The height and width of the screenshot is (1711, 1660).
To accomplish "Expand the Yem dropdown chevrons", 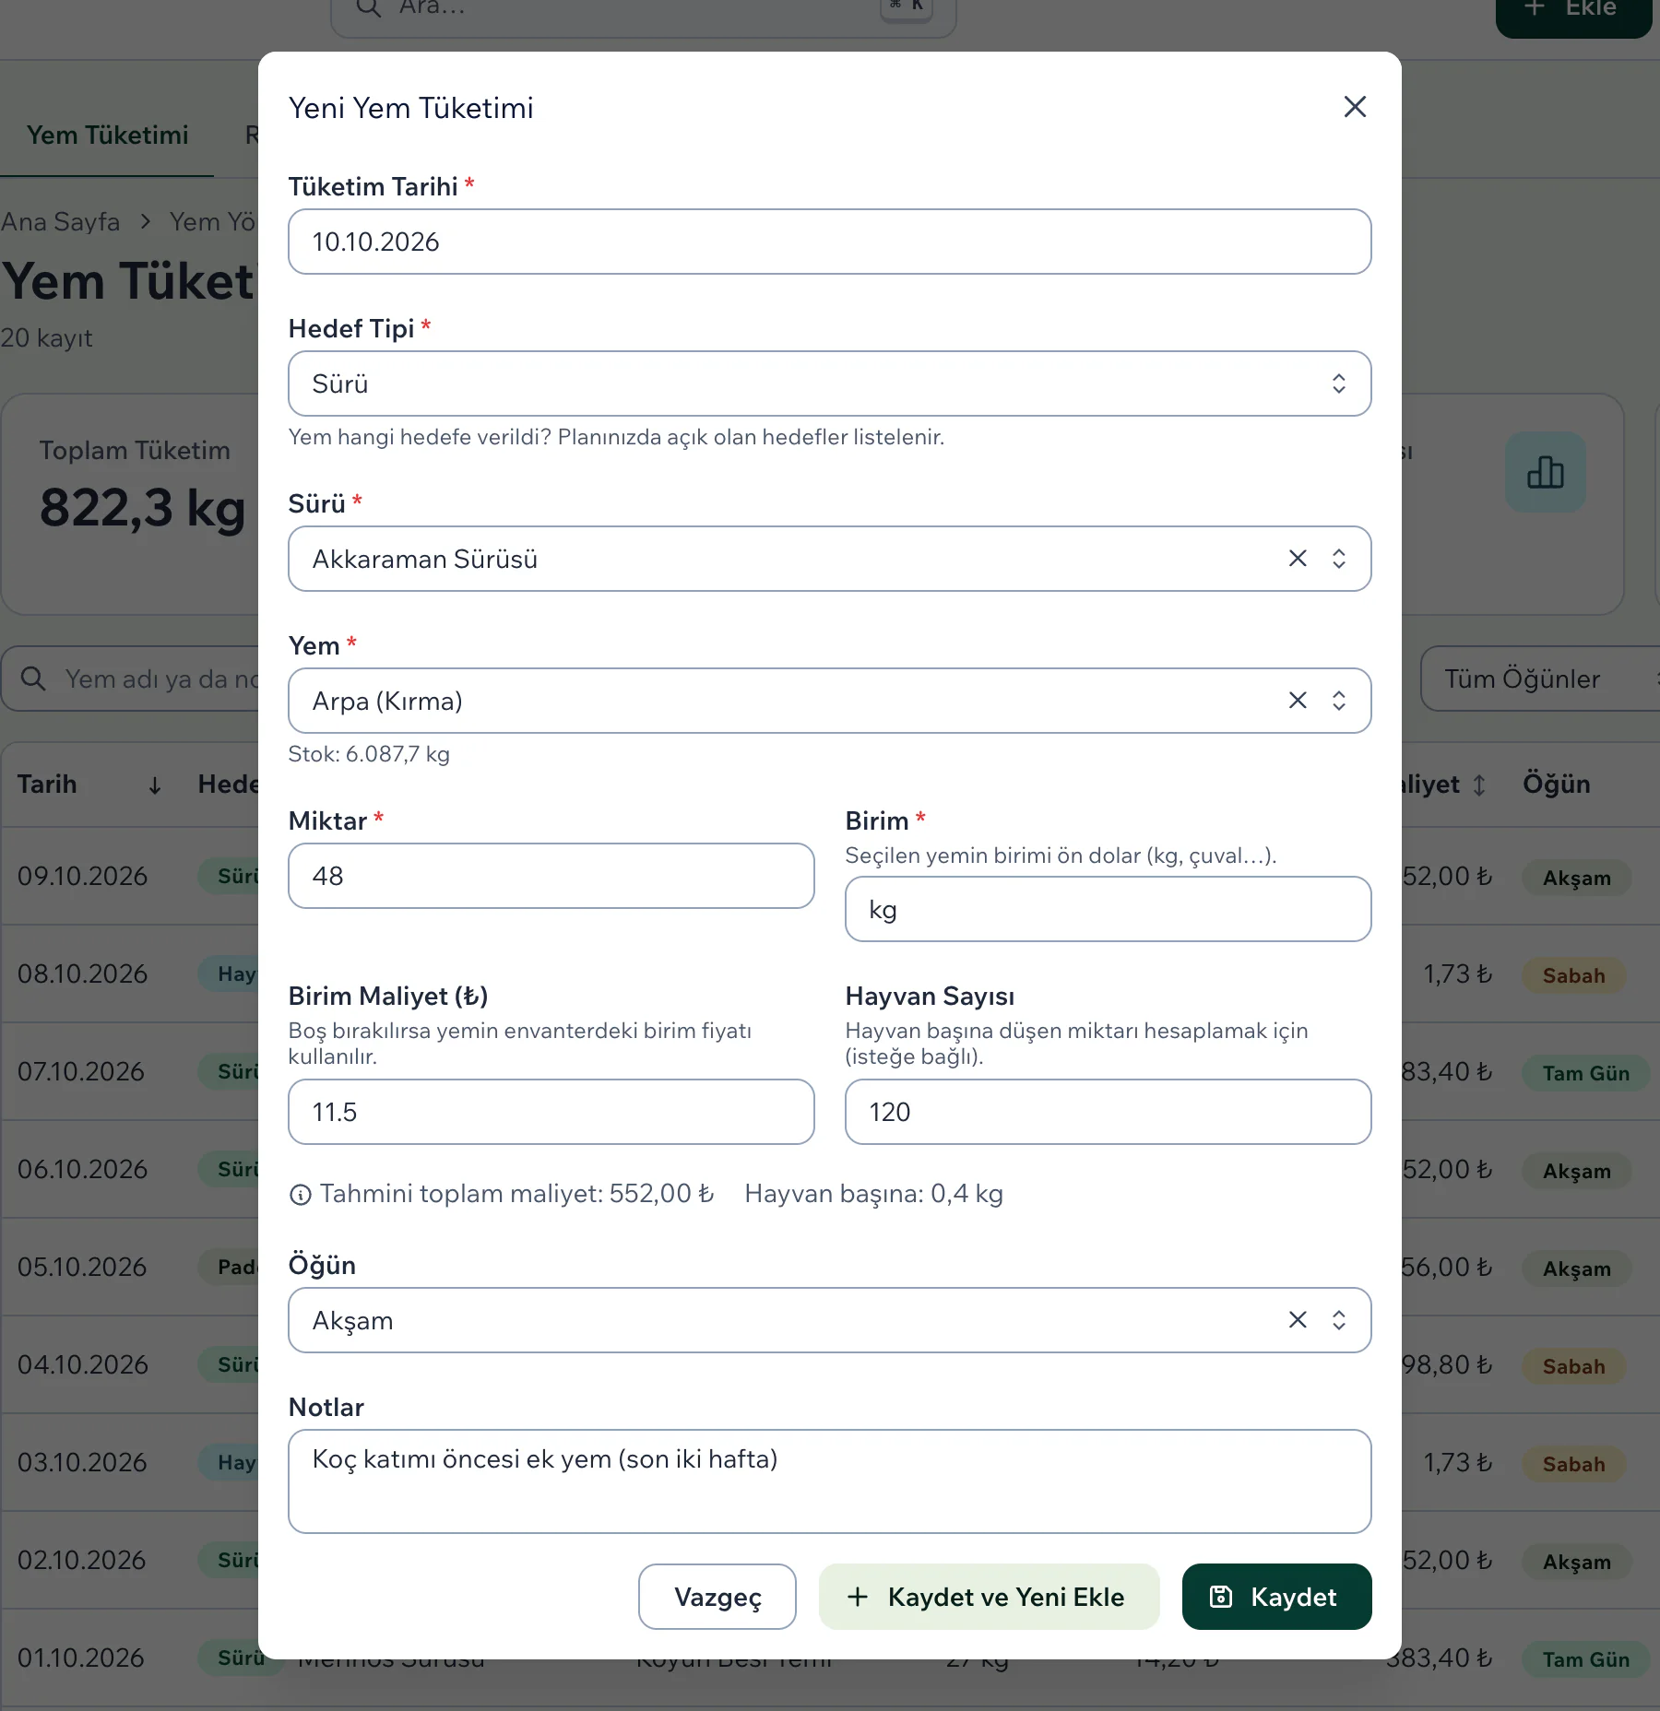I will tap(1339, 701).
